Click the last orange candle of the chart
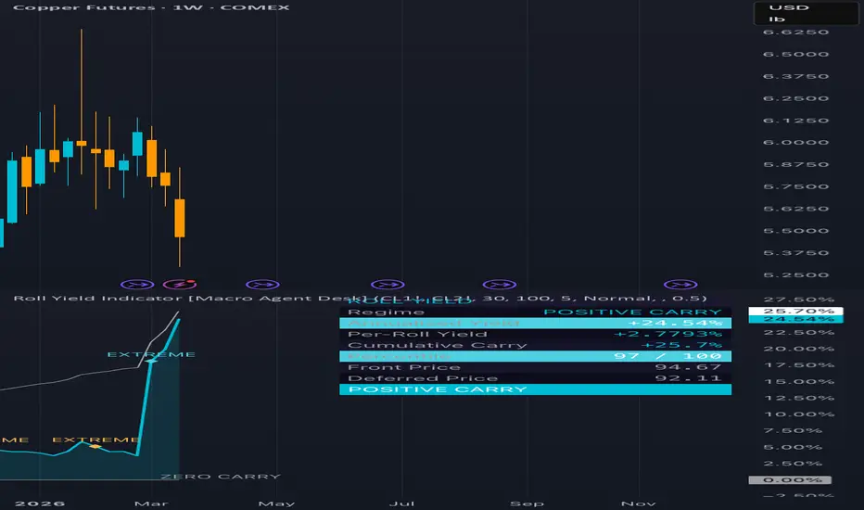This screenshot has width=864, height=510. coord(180,218)
